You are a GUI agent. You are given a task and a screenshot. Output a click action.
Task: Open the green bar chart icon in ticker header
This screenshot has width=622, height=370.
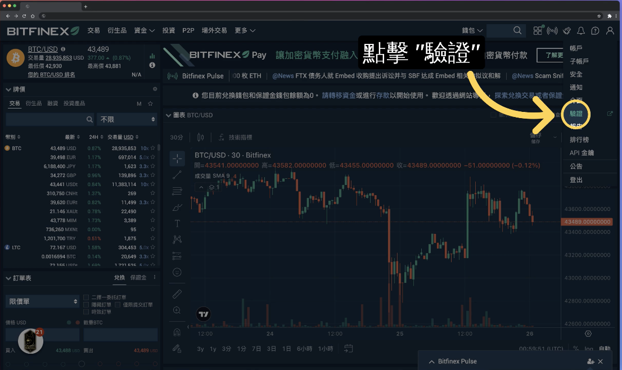point(152,56)
